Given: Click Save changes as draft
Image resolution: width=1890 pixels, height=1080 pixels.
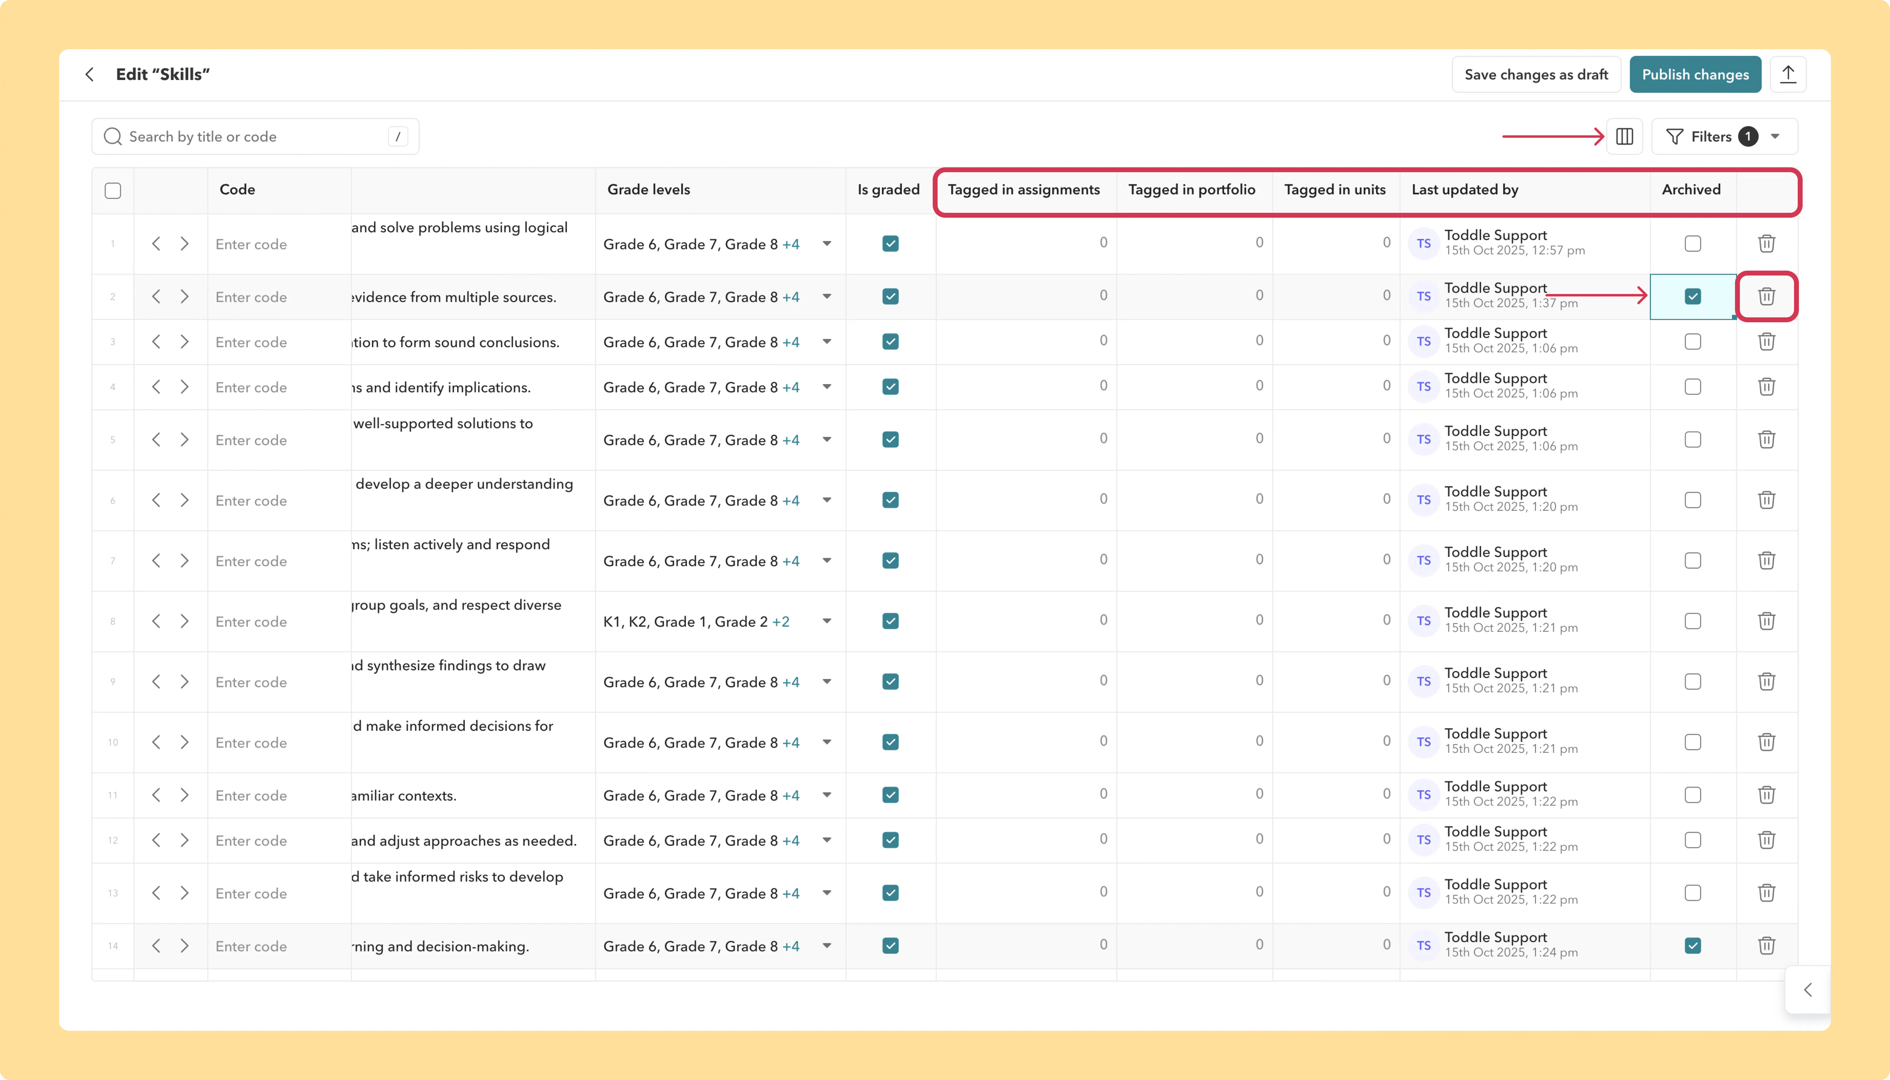Looking at the screenshot, I should [1536, 74].
